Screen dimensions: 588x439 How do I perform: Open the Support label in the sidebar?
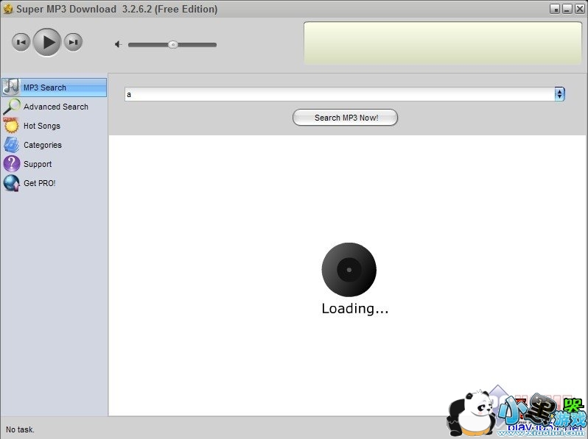point(38,164)
